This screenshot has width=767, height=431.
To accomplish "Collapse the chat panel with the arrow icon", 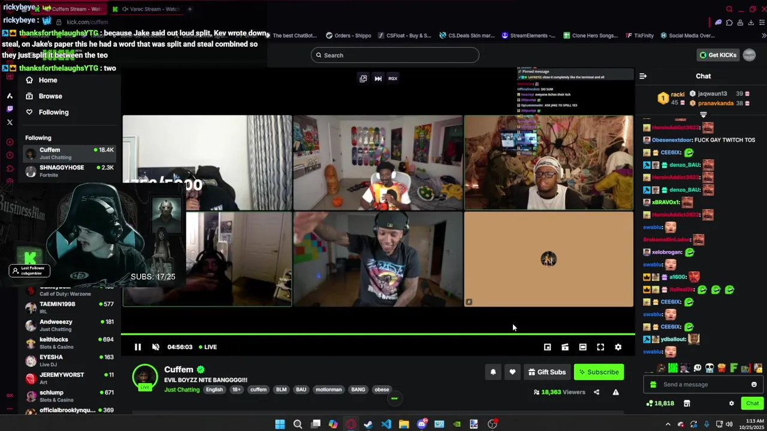I will click(x=643, y=76).
